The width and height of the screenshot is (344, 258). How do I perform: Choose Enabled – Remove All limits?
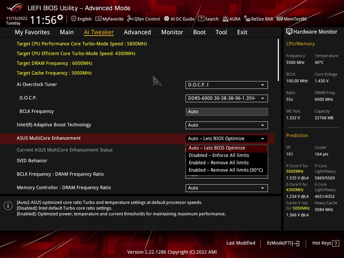227,163
